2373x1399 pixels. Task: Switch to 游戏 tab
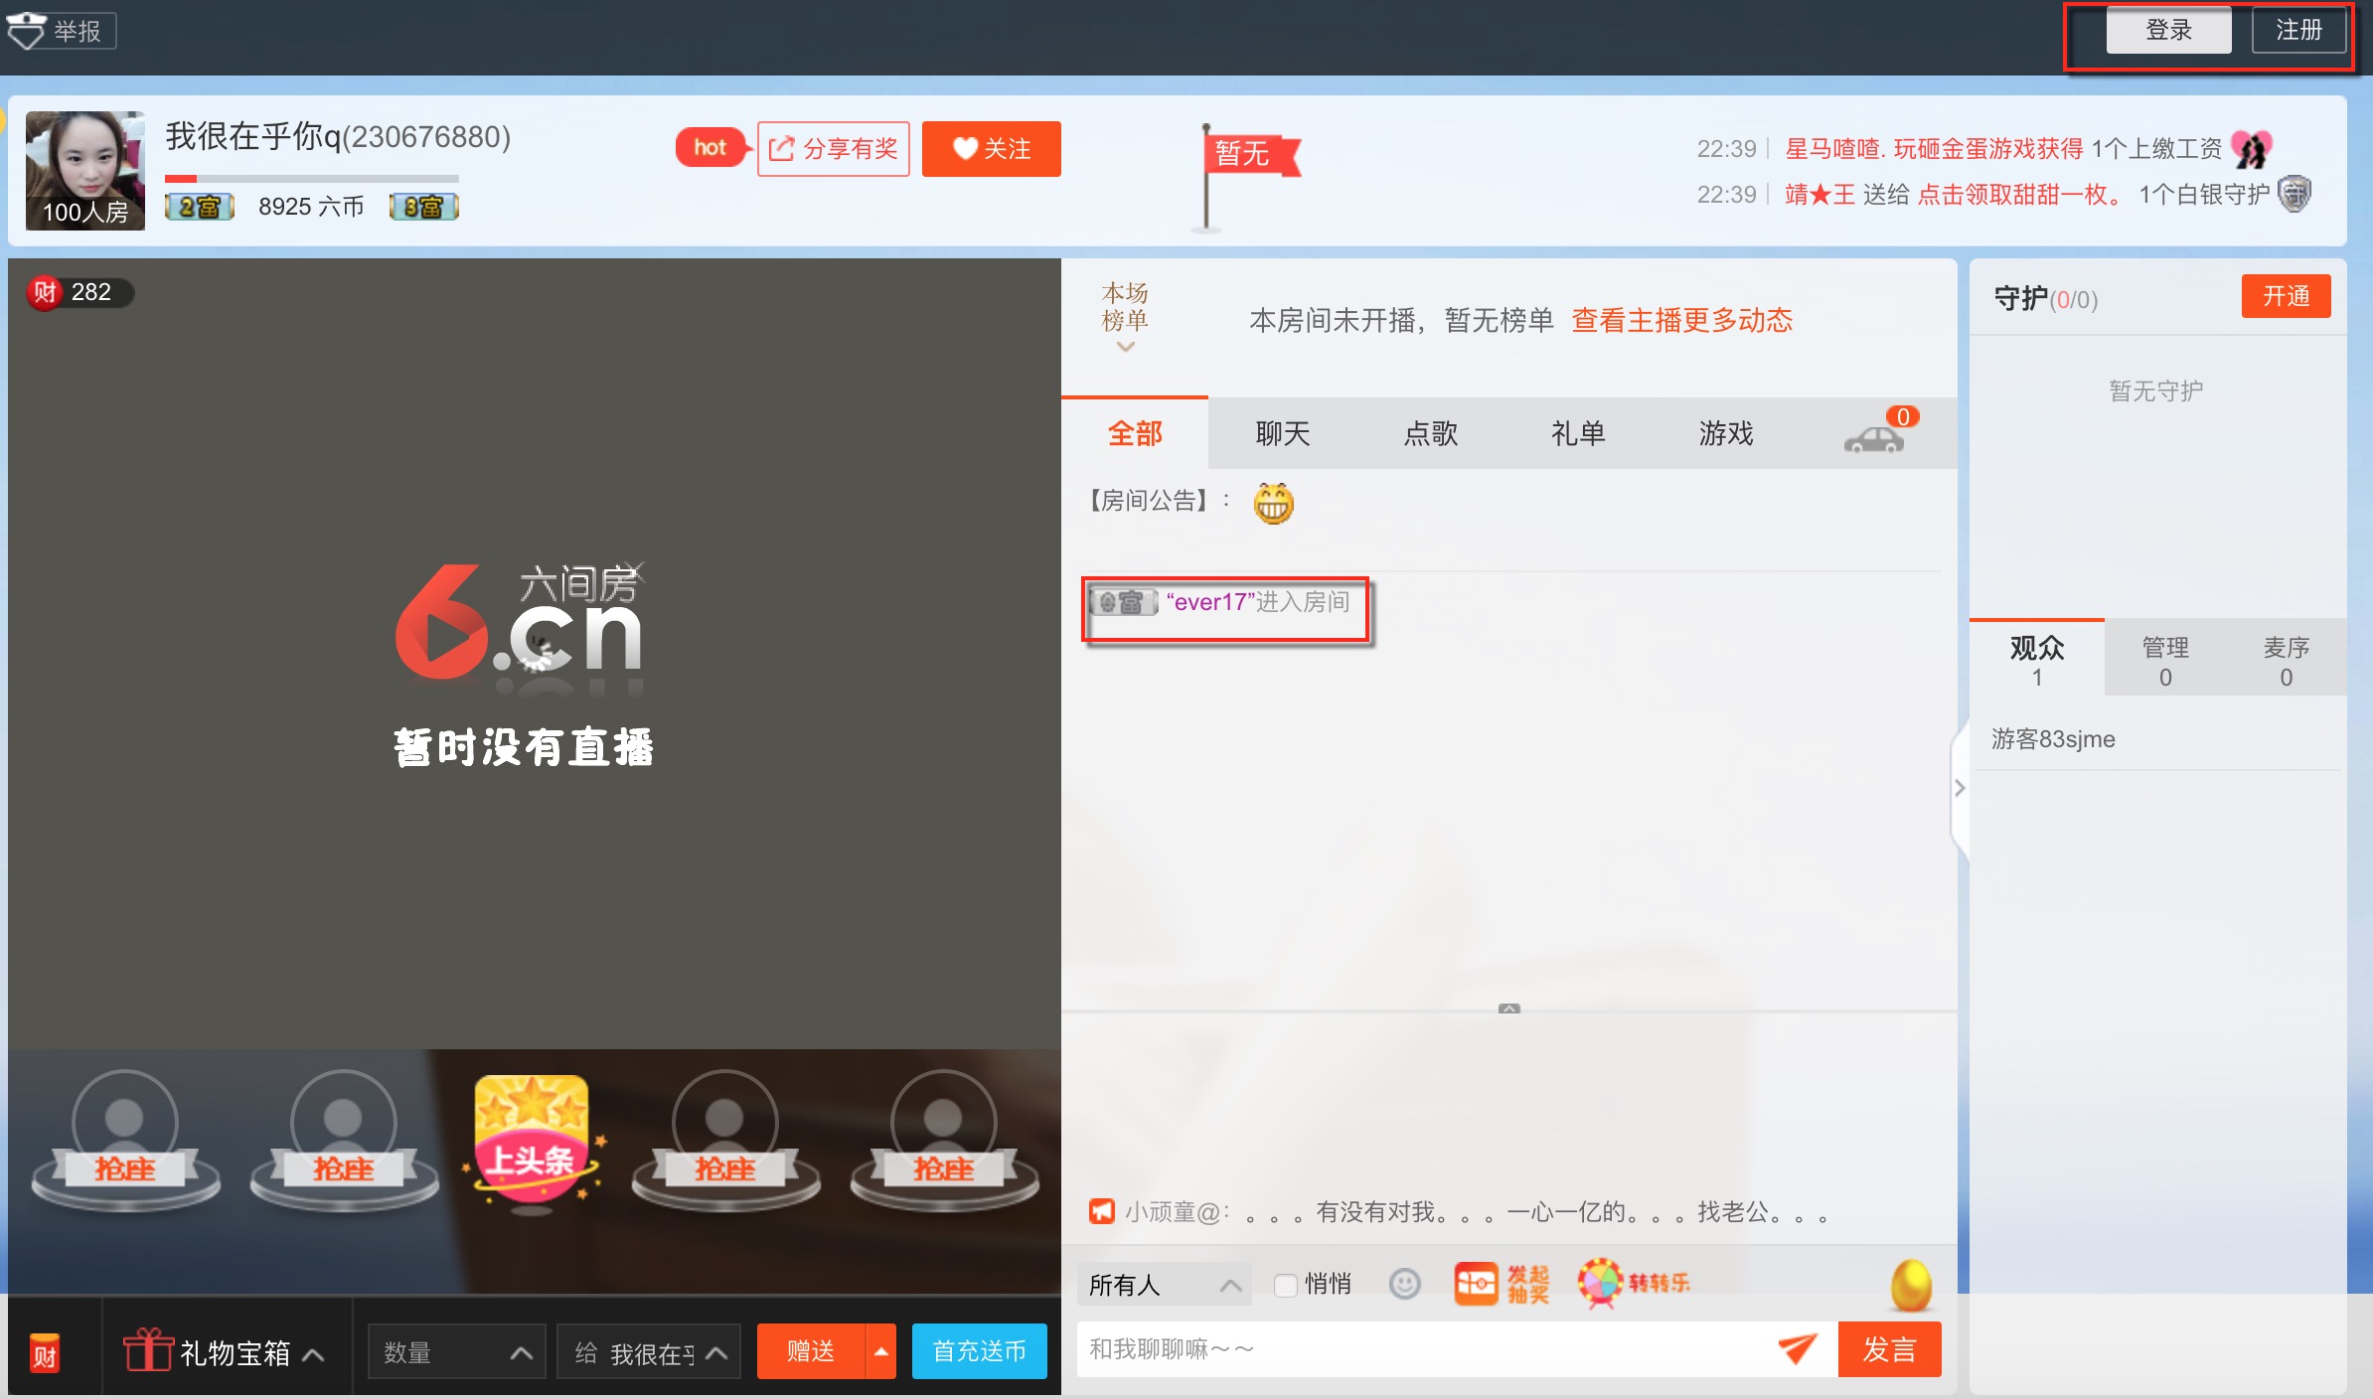pos(1726,433)
